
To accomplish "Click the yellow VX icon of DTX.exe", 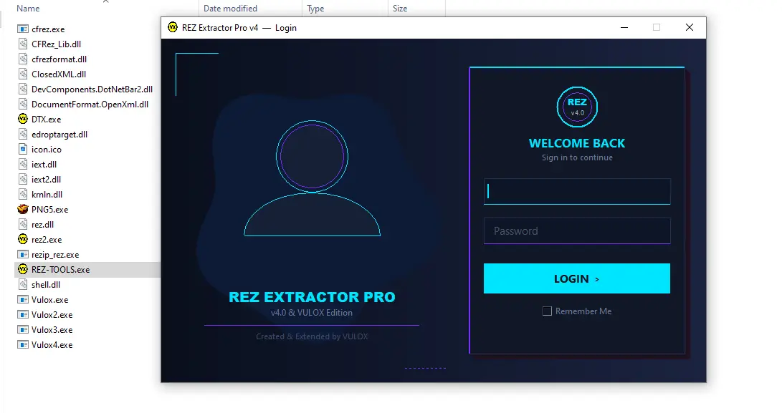I will 23,119.
